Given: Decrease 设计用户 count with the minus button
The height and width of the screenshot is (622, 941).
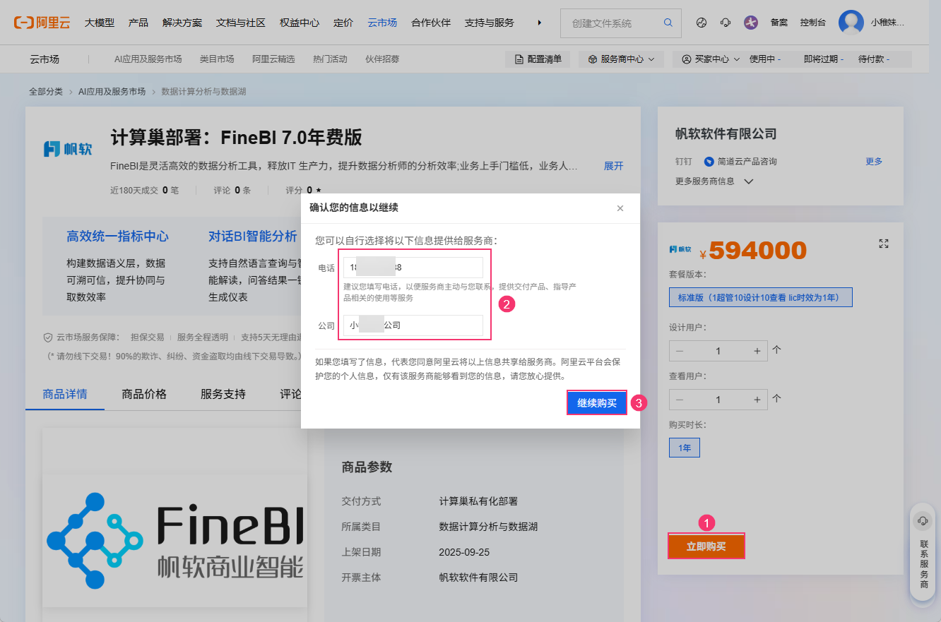Looking at the screenshot, I should coord(680,351).
